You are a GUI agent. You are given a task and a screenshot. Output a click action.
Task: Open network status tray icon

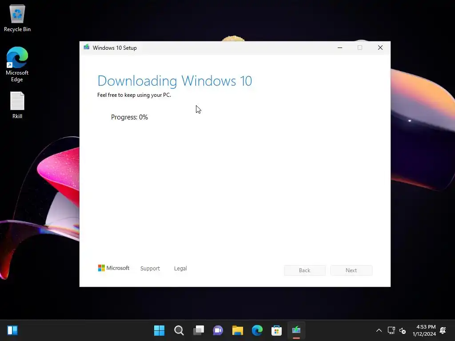tap(391, 330)
